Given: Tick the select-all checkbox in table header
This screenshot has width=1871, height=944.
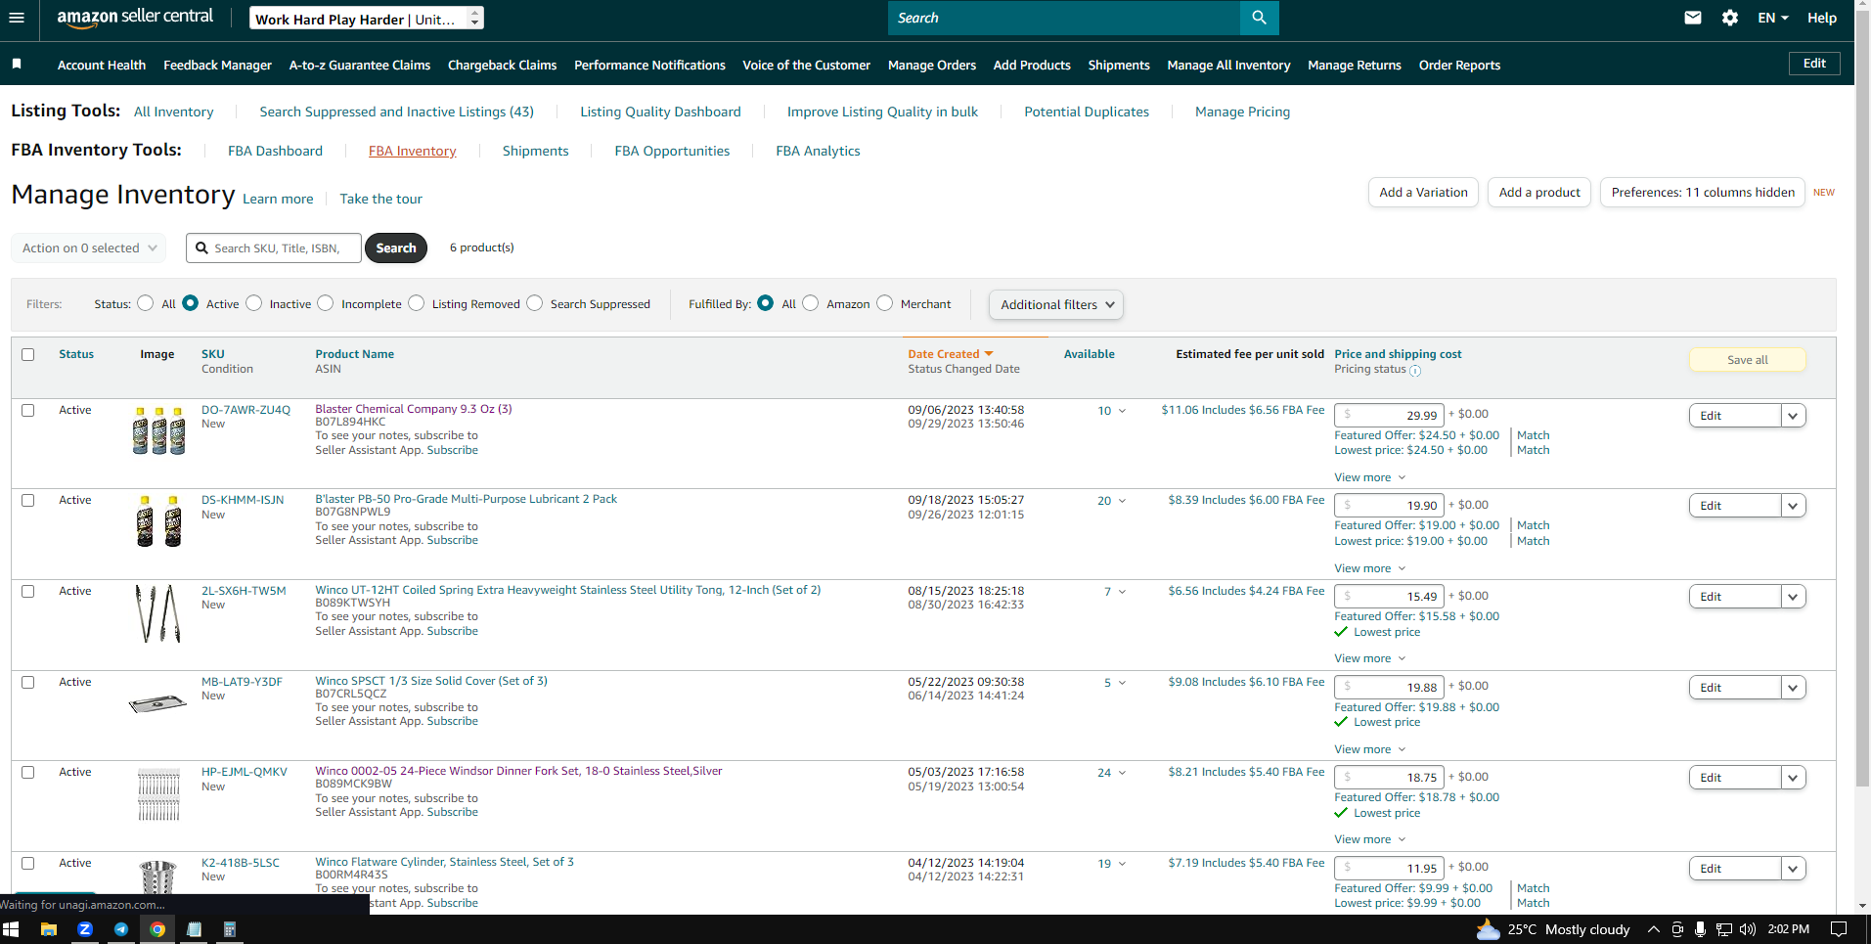Looking at the screenshot, I should click(x=27, y=355).
